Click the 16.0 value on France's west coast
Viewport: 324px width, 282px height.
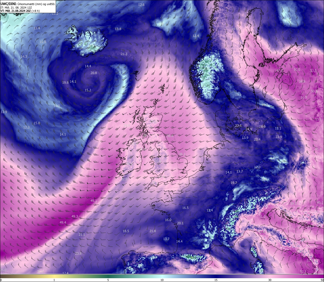click(168, 220)
